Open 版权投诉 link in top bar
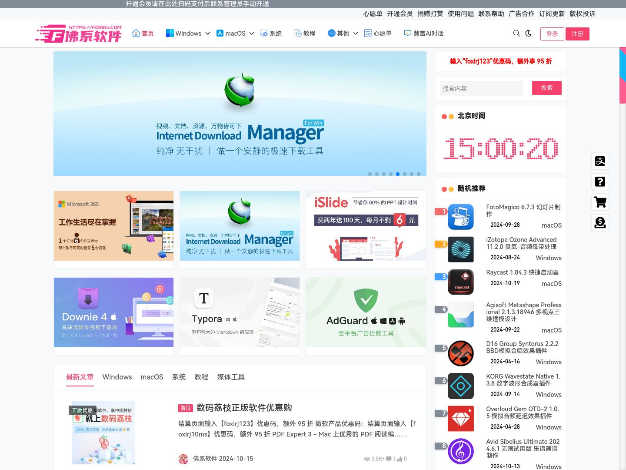626x470 pixels. coord(583,13)
